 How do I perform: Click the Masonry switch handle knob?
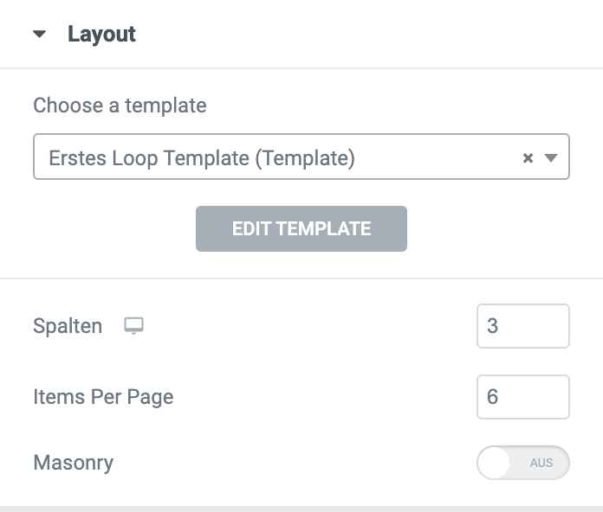click(494, 463)
